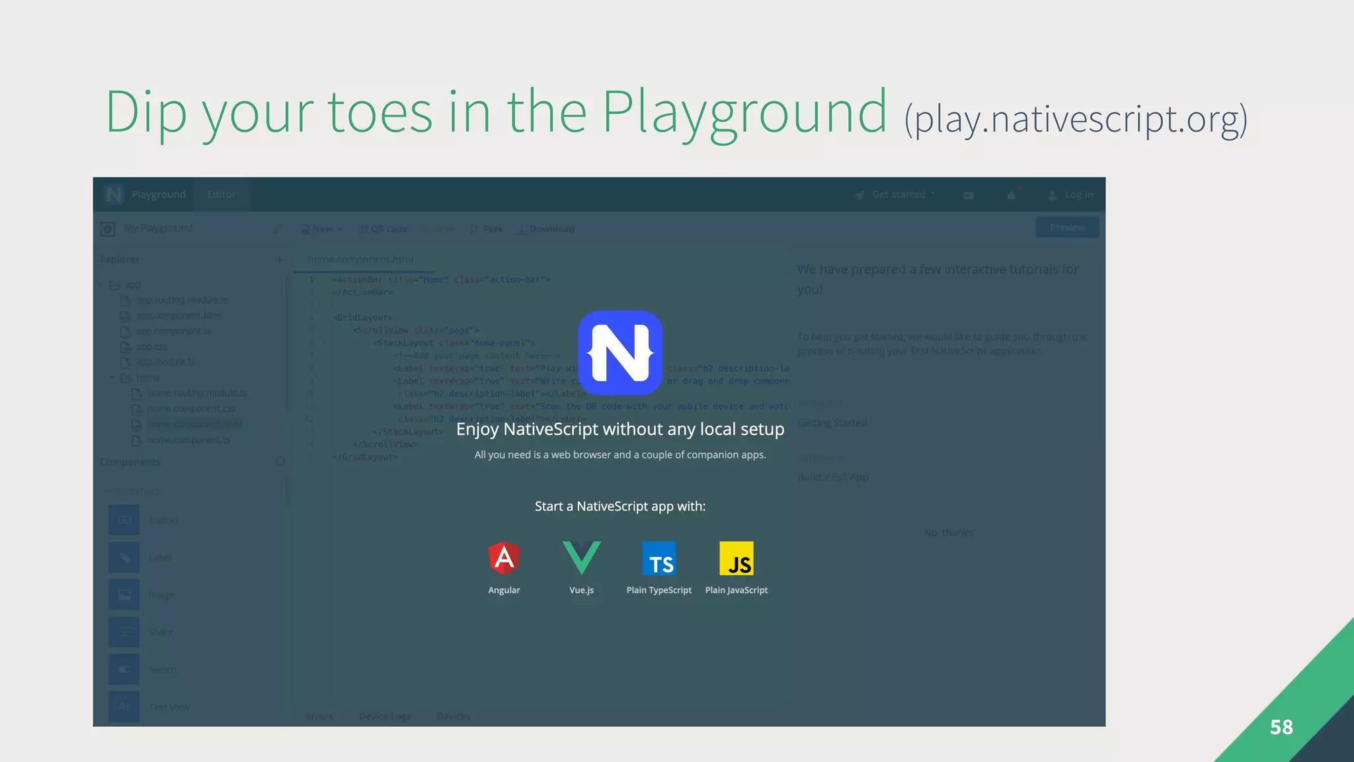
Task: Open the notifications bell icon
Action: [1012, 194]
